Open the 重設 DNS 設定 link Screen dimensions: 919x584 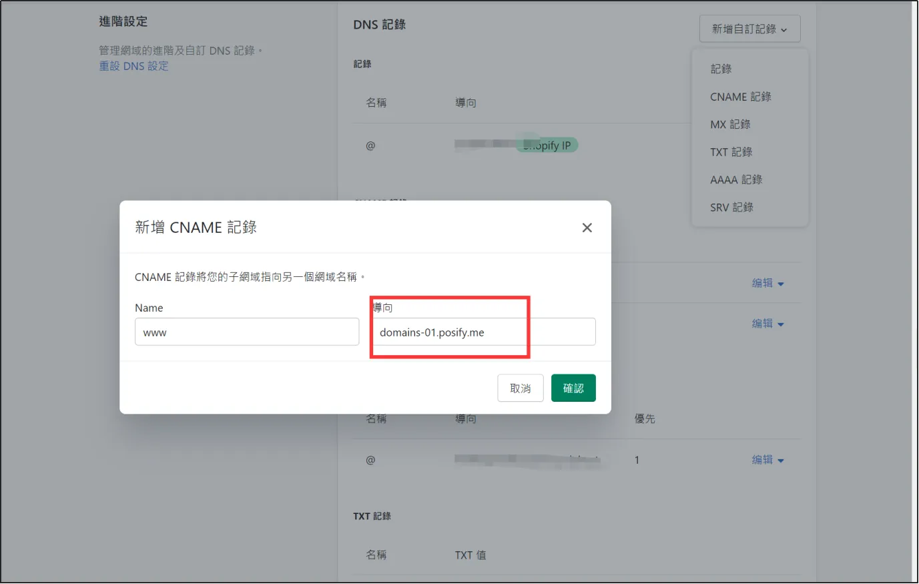(x=133, y=66)
